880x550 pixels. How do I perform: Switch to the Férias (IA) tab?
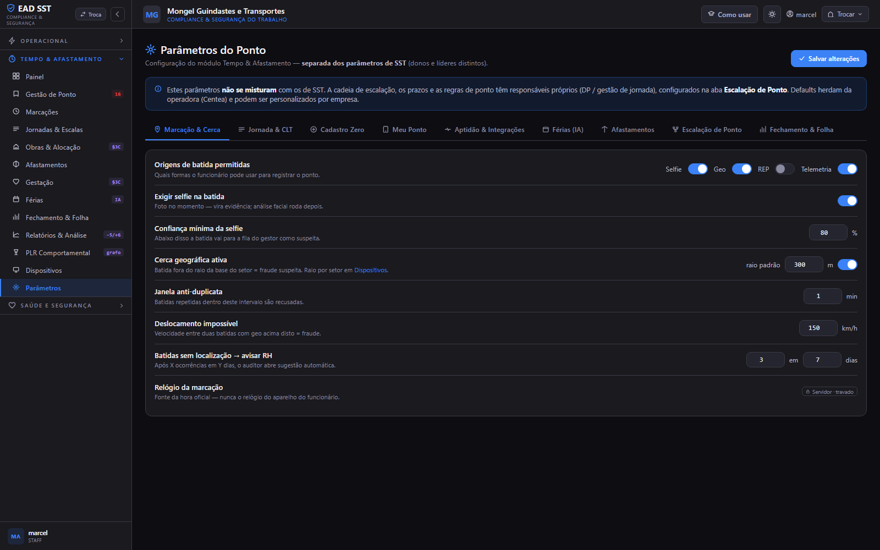(x=563, y=130)
